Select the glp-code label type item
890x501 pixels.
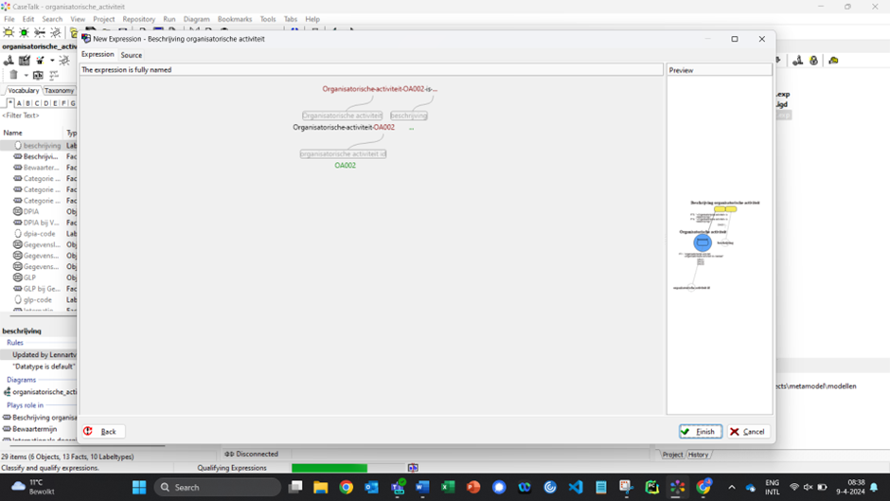[x=38, y=299]
